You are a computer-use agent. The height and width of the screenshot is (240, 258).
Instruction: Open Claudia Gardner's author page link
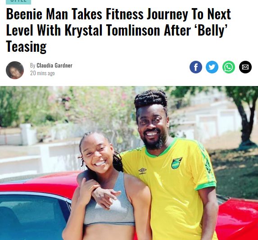54,65
